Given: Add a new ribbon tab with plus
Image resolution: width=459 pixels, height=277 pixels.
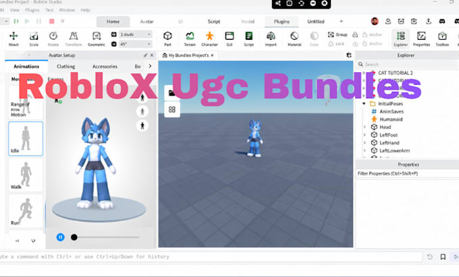Looking at the screenshot, I should [x=341, y=21].
